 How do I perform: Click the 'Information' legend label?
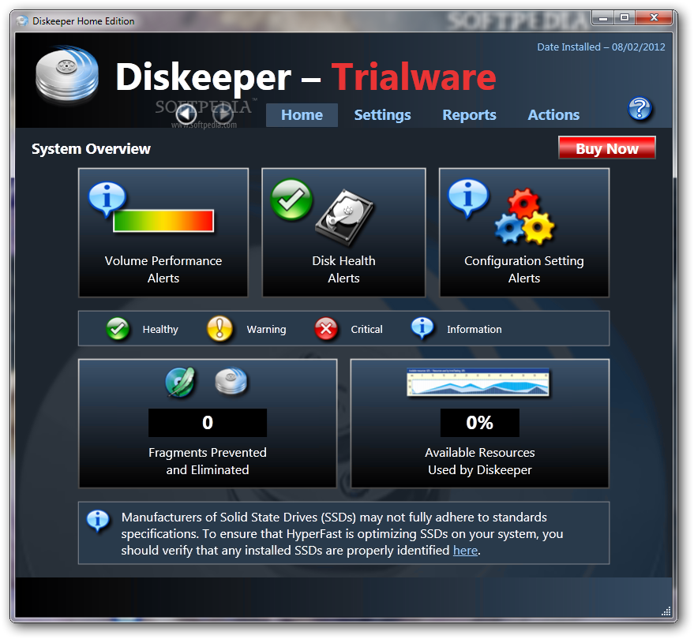point(474,330)
